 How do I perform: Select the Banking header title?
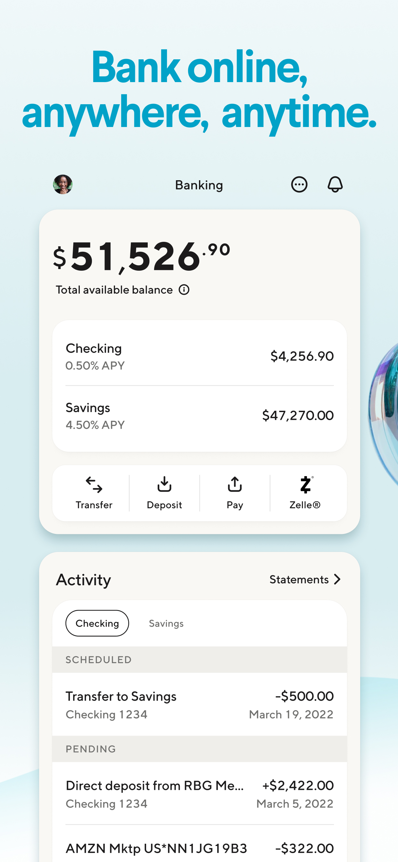click(x=199, y=184)
